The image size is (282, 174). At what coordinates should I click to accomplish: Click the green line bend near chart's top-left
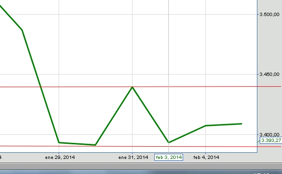pos(22,30)
